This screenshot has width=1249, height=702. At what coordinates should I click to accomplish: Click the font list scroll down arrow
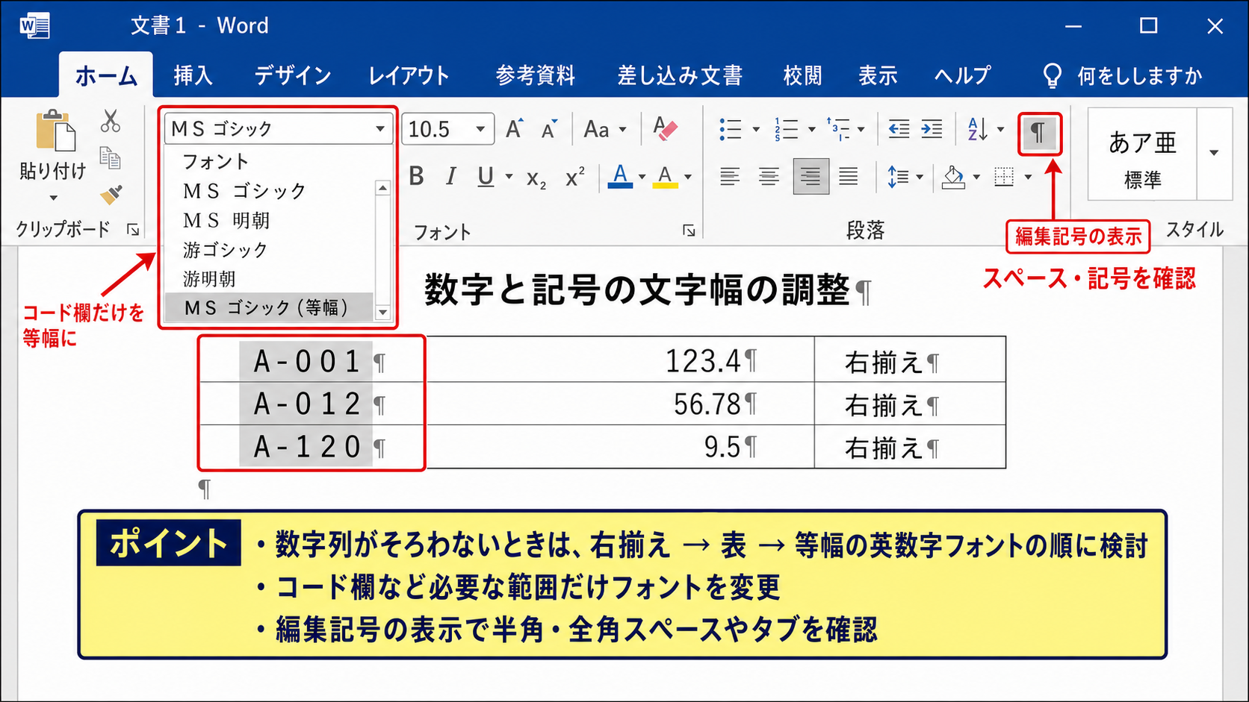[382, 313]
